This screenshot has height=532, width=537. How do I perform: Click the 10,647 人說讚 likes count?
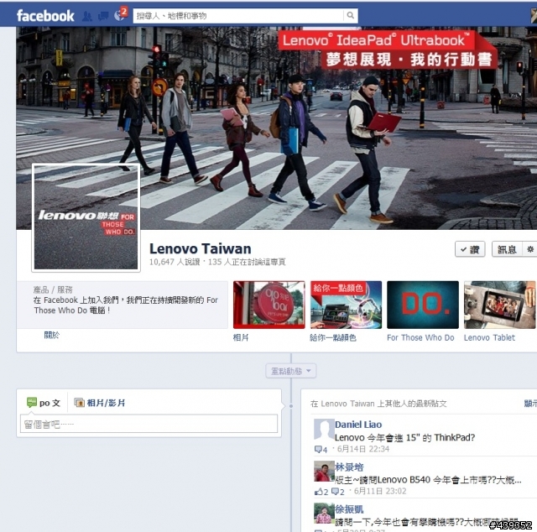point(175,262)
